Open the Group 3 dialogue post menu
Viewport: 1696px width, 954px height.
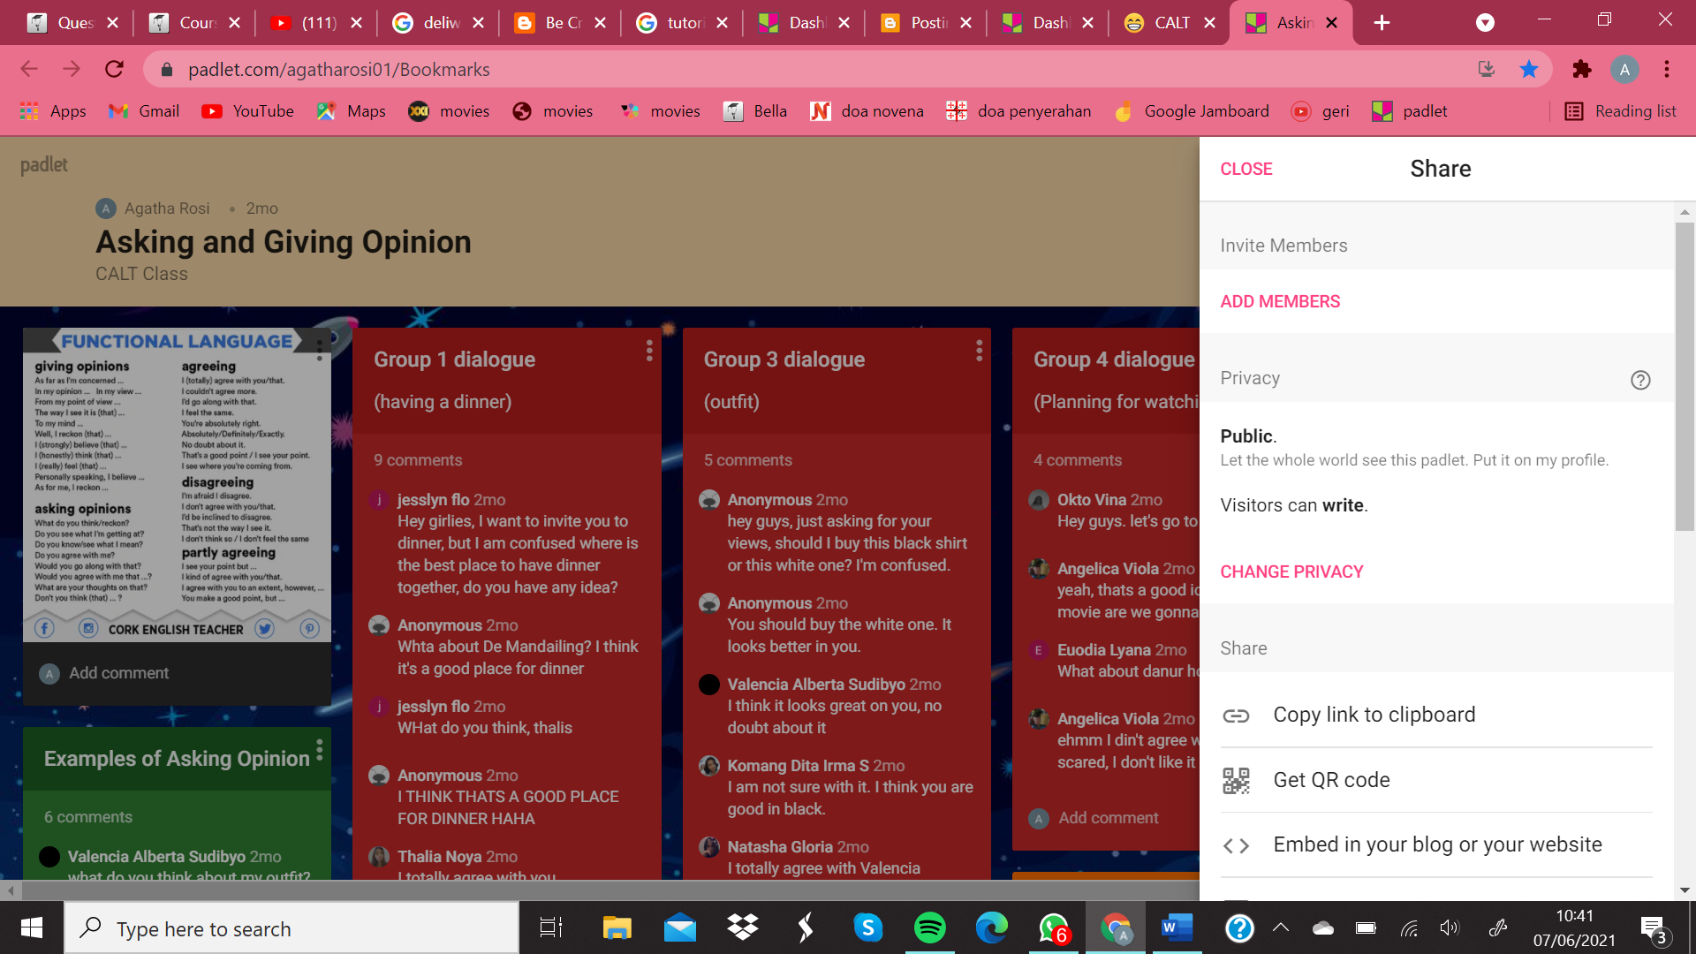(x=979, y=350)
